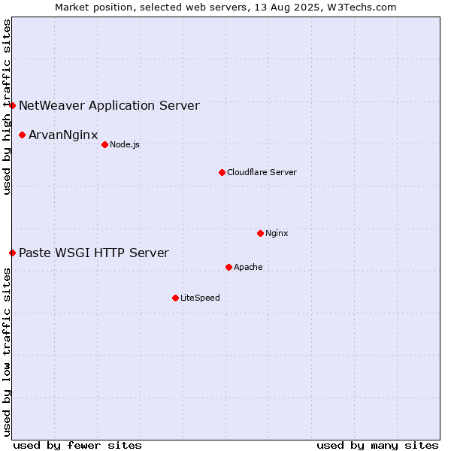Click the 'NetWeaver Application Server' label
The width and height of the screenshot is (451, 451).
click(x=109, y=105)
